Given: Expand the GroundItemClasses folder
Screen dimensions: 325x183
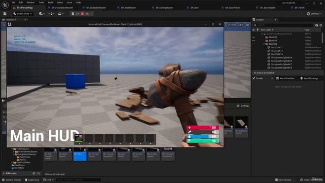Looking at the screenshot, I should point(14,151).
